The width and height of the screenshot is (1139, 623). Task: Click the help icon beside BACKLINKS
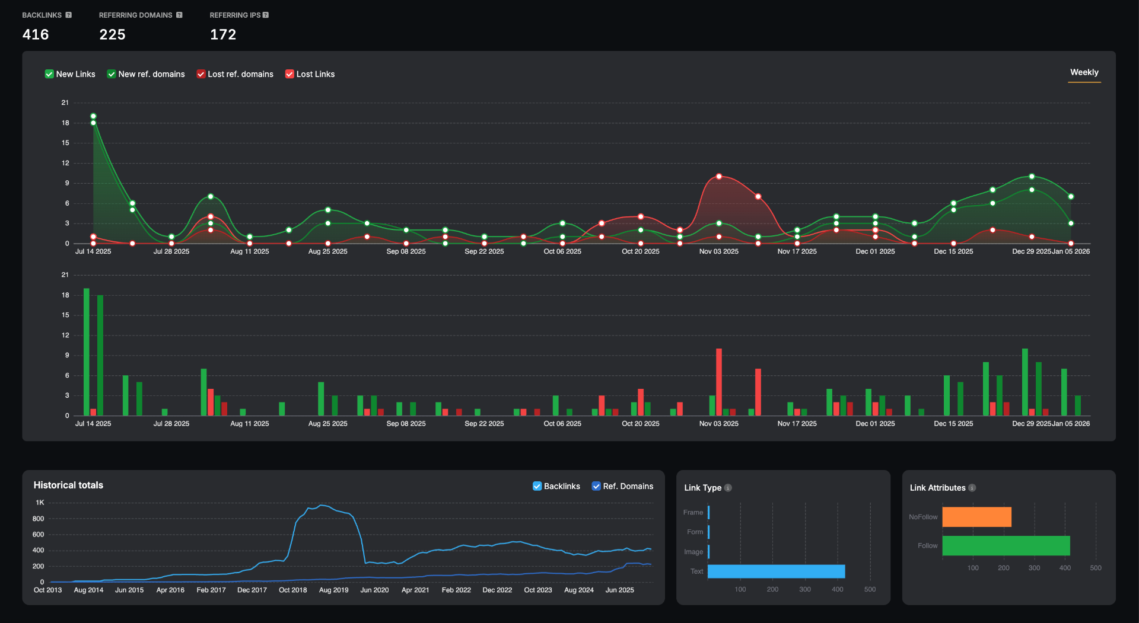click(x=69, y=15)
